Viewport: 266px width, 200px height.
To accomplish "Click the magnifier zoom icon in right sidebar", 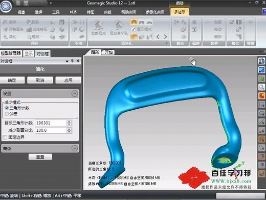I will coord(261,87).
